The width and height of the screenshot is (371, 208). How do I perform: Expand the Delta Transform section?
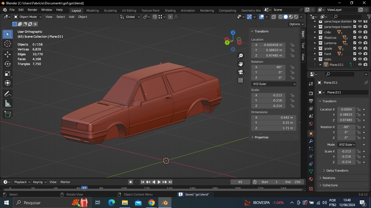pyautogui.click(x=337, y=171)
